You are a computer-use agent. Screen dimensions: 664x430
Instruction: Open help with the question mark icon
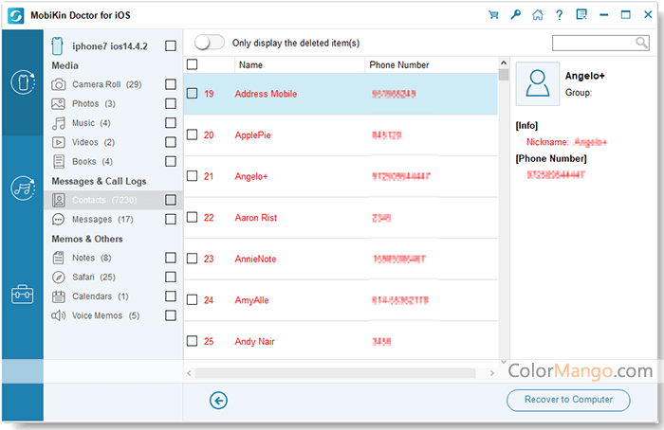560,14
